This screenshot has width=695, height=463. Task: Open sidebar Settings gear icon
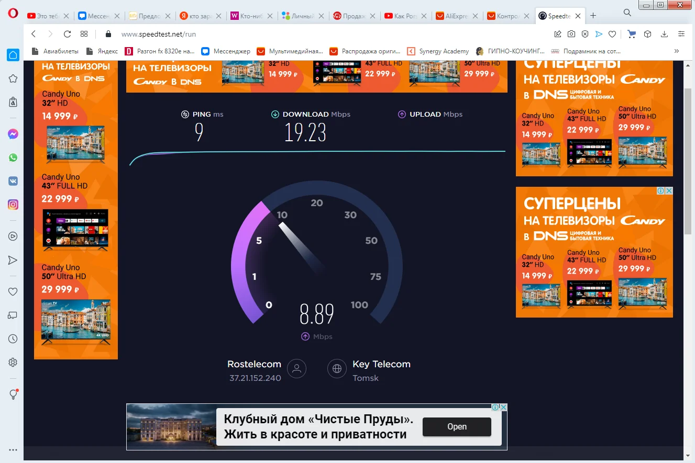click(13, 363)
